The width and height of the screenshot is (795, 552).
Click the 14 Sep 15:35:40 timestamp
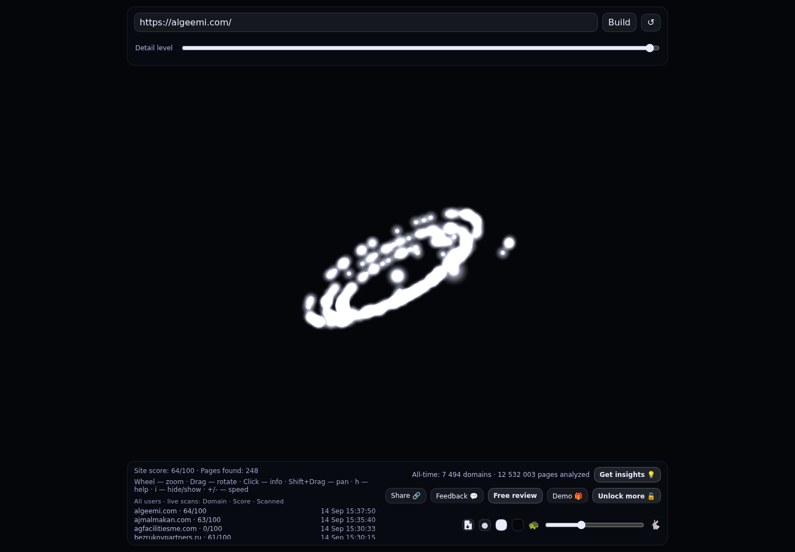[x=348, y=520]
